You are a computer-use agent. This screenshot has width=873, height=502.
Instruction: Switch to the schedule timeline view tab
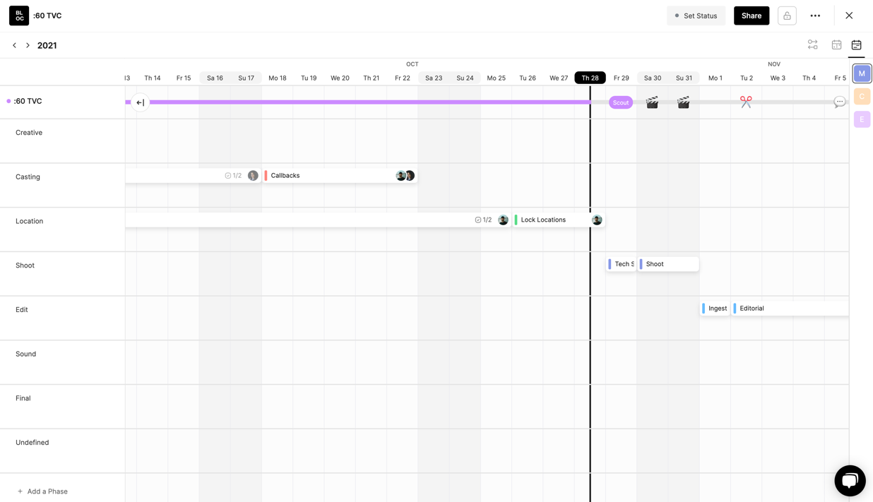coord(856,45)
